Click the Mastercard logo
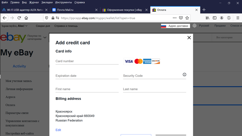This screenshot has height=136, width=242. (139, 61)
